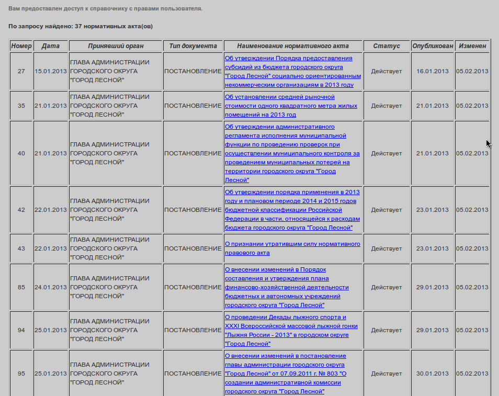Open 'О признании утратившим силу' link
The height and width of the screenshot is (396, 499).
(292, 248)
